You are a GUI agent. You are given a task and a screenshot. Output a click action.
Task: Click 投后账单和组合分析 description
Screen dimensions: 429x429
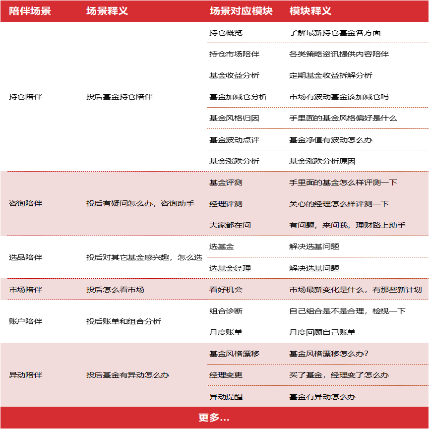(123, 321)
